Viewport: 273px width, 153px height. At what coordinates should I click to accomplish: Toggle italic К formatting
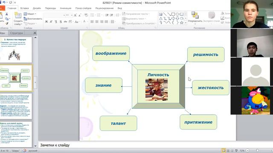(51, 22)
